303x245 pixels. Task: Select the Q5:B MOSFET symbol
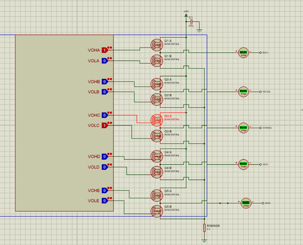coord(156,212)
